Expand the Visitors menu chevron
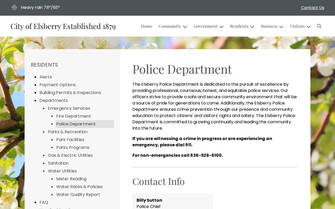 pos(309,27)
